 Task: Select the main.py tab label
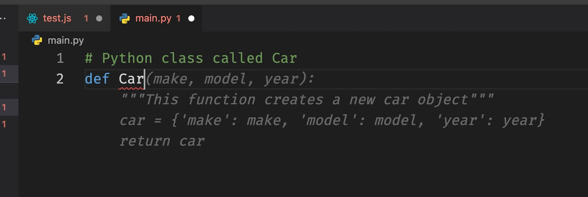[154, 18]
